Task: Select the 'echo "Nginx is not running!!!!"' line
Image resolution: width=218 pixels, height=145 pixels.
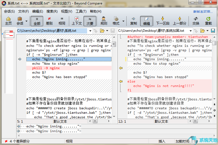Action: (x=170, y=86)
